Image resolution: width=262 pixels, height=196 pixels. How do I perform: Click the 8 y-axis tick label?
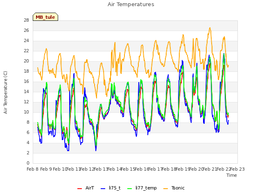click(x=28, y=122)
